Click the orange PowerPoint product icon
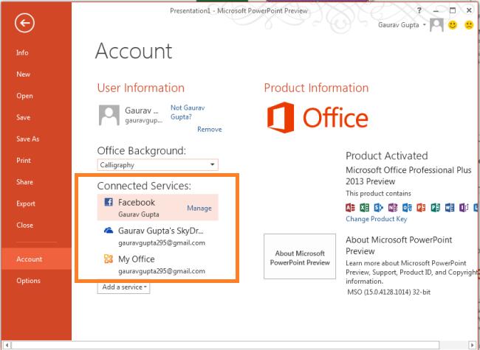Screen dimensions: 480x350 (x=421, y=208)
